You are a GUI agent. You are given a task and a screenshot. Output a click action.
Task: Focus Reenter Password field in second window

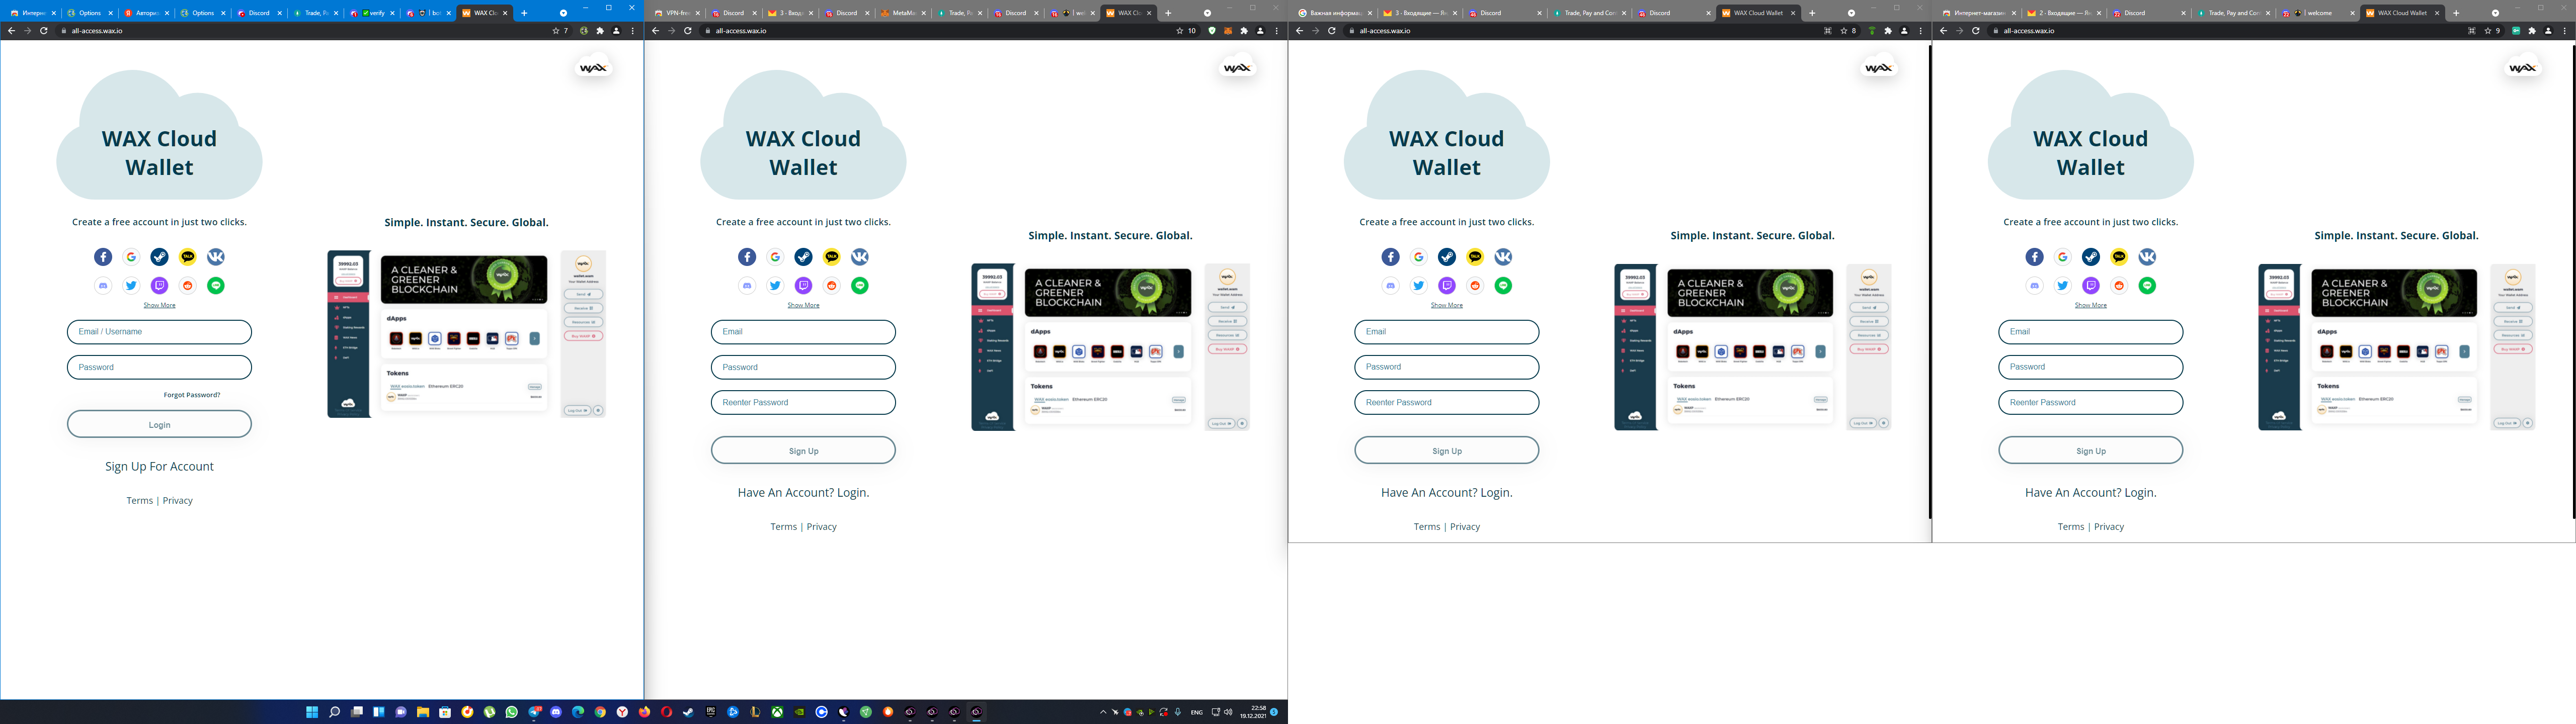(x=803, y=403)
